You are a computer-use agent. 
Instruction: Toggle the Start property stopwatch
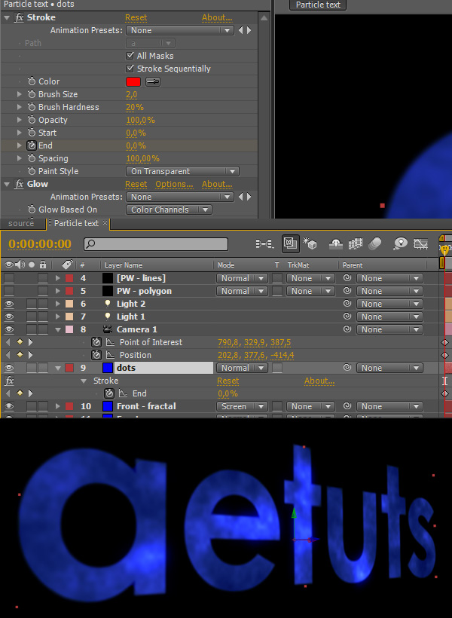pyautogui.click(x=32, y=133)
